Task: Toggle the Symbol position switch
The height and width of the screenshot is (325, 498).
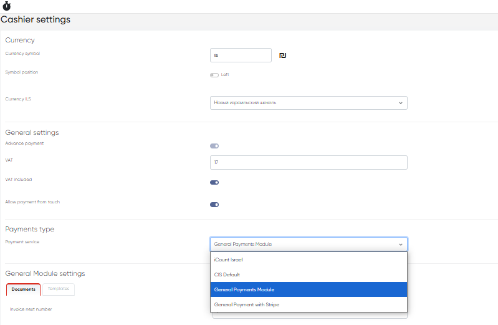Action: coord(214,75)
